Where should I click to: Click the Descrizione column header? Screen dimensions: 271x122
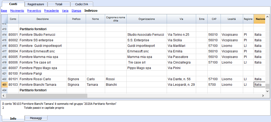click(x=42, y=19)
